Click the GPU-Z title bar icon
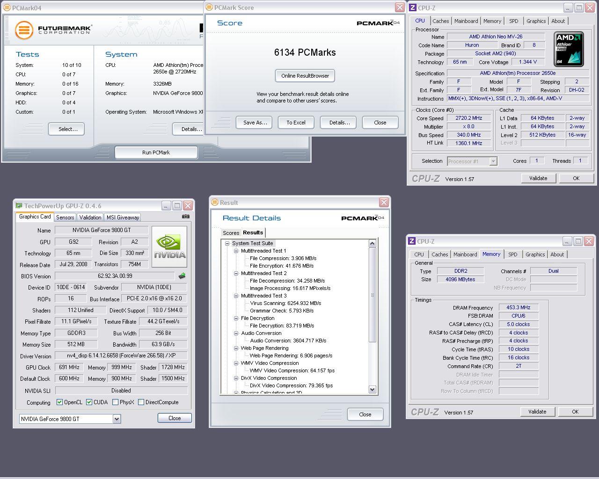This screenshot has width=599, height=479. [19, 205]
